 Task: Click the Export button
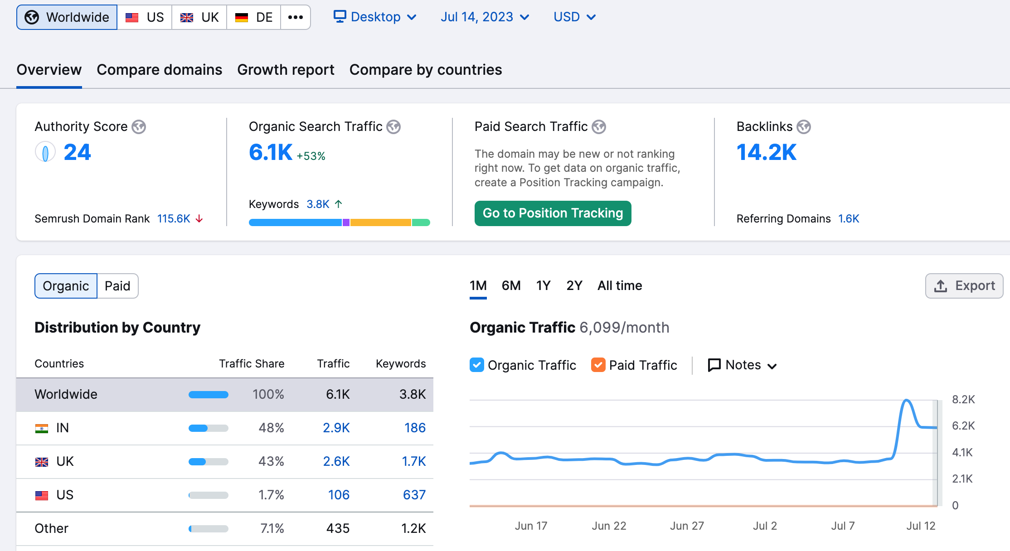(x=964, y=286)
